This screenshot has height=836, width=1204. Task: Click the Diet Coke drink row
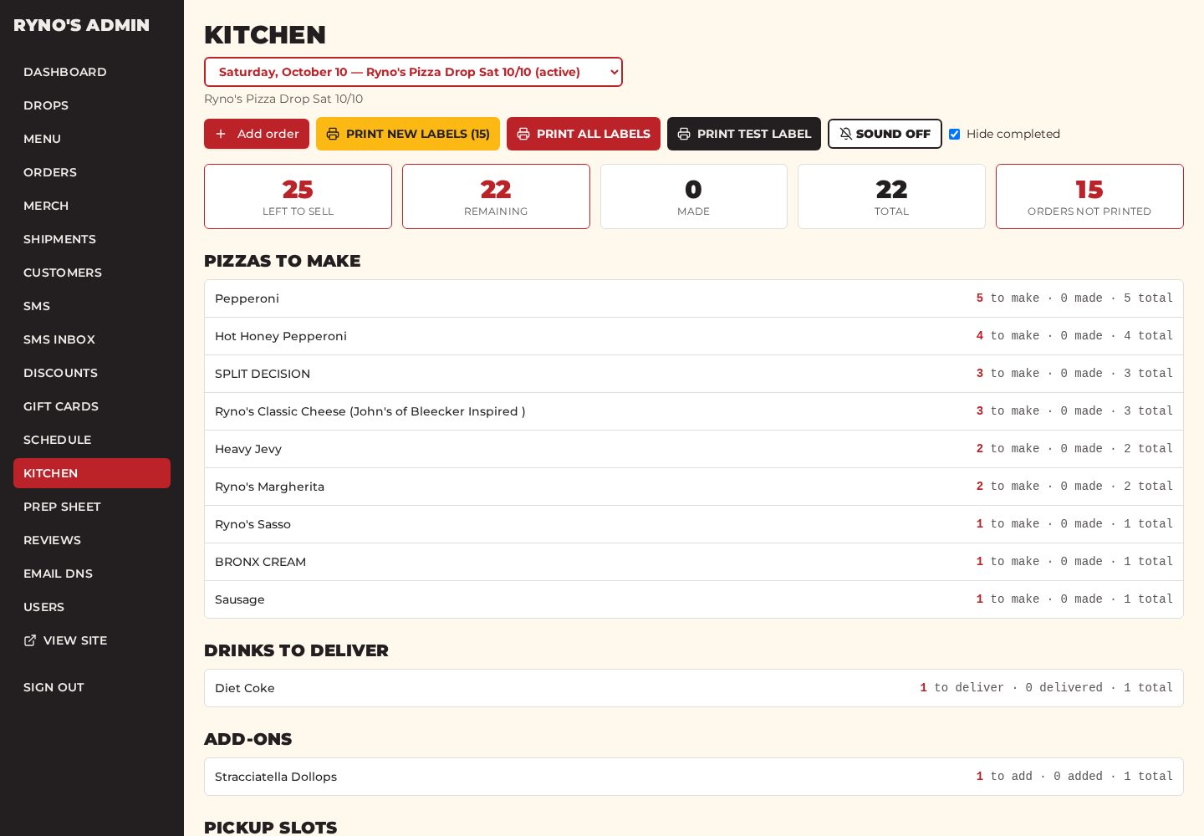(694, 688)
